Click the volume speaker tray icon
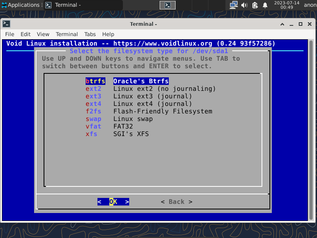The height and width of the screenshot is (238, 317). point(244,5)
